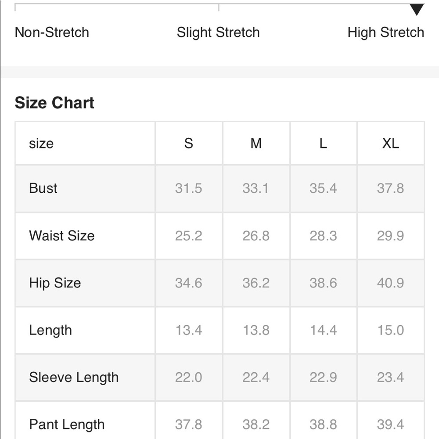Choose the XL size column header
This screenshot has height=439, width=439.
(x=390, y=144)
